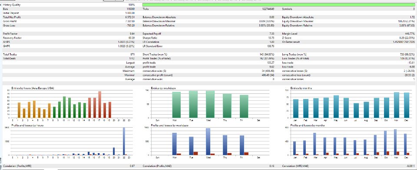Image resolution: width=417 pixels, height=170 pixels.
Task: Click Balance Drawdown Relative value 3.03%
Action: click(x=266, y=26)
